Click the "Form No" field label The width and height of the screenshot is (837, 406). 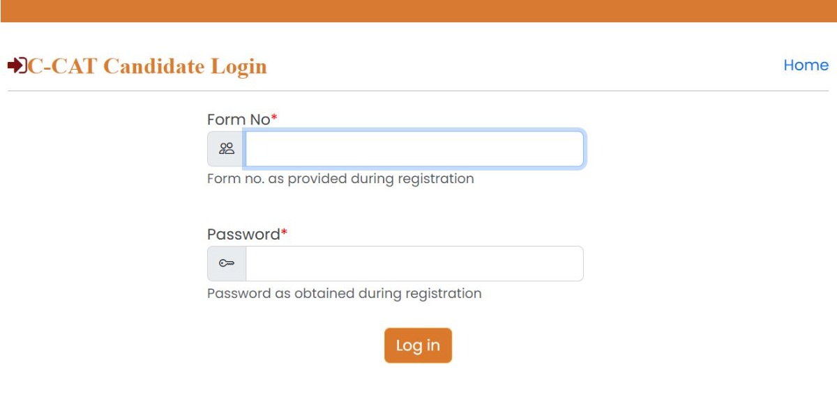239,120
